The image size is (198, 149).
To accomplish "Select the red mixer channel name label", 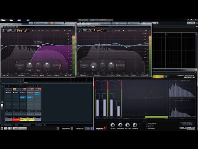I will click(16, 120).
